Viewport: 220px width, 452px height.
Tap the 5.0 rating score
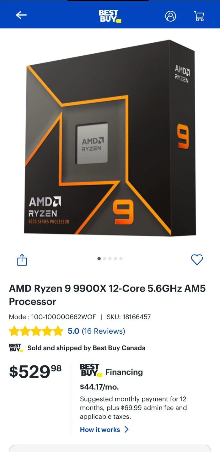(x=73, y=331)
